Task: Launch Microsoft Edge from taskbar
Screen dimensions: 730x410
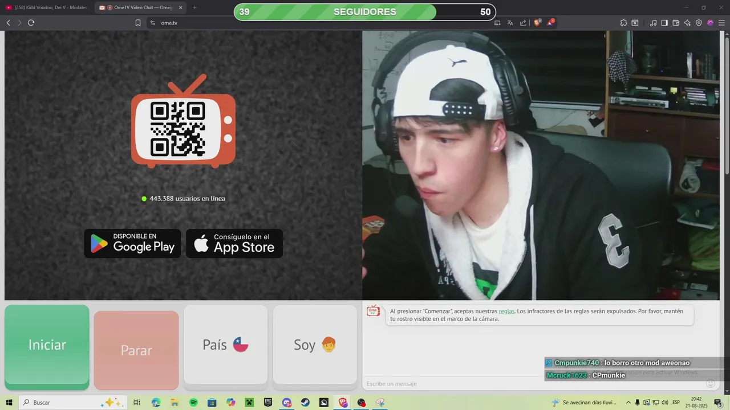Action: pos(156,403)
